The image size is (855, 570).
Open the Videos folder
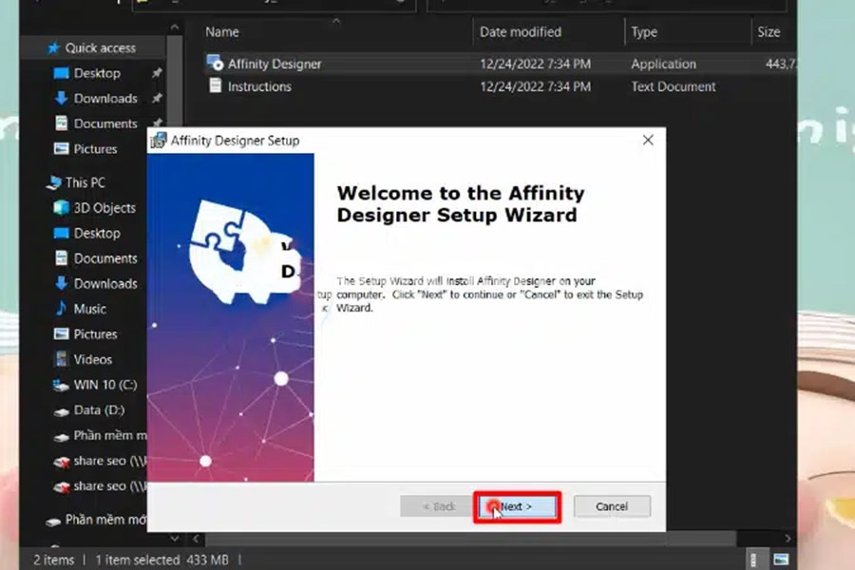(93, 359)
